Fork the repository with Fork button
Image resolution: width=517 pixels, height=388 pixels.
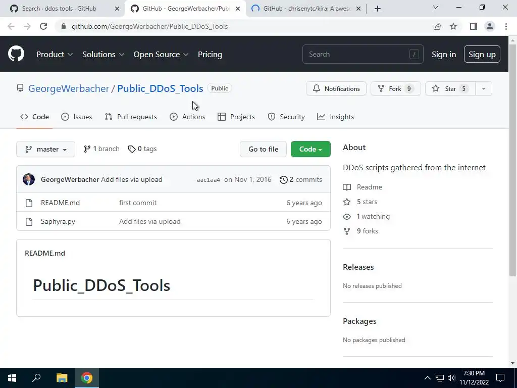coord(396,89)
